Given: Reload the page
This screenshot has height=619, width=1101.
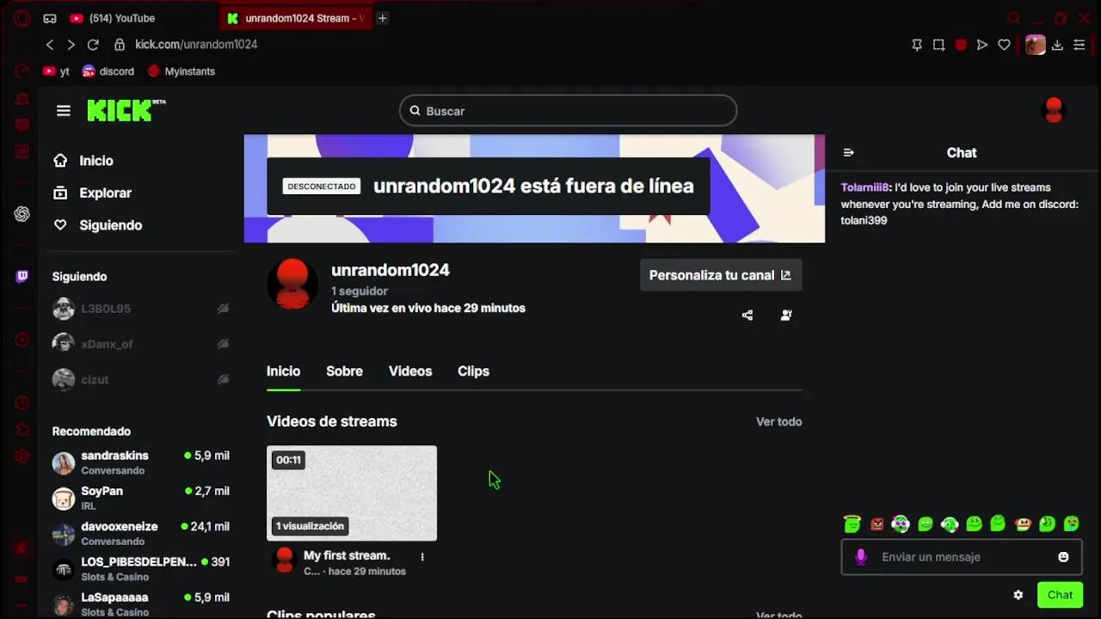Looking at the screenshot, I should (x=93, y=45).
